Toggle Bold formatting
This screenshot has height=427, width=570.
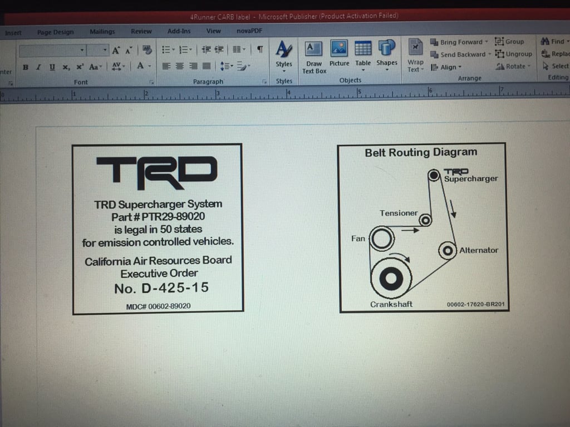pos(26,67)
